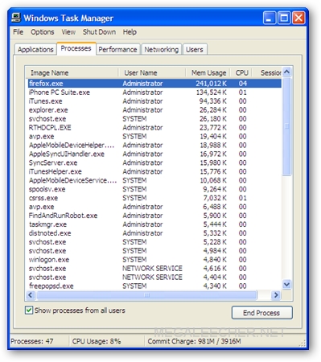Viewport: 321px width, 362px height.
Task: Select the SyncServer.exe process
Action: pyautogui.click(x=154, y=162)
